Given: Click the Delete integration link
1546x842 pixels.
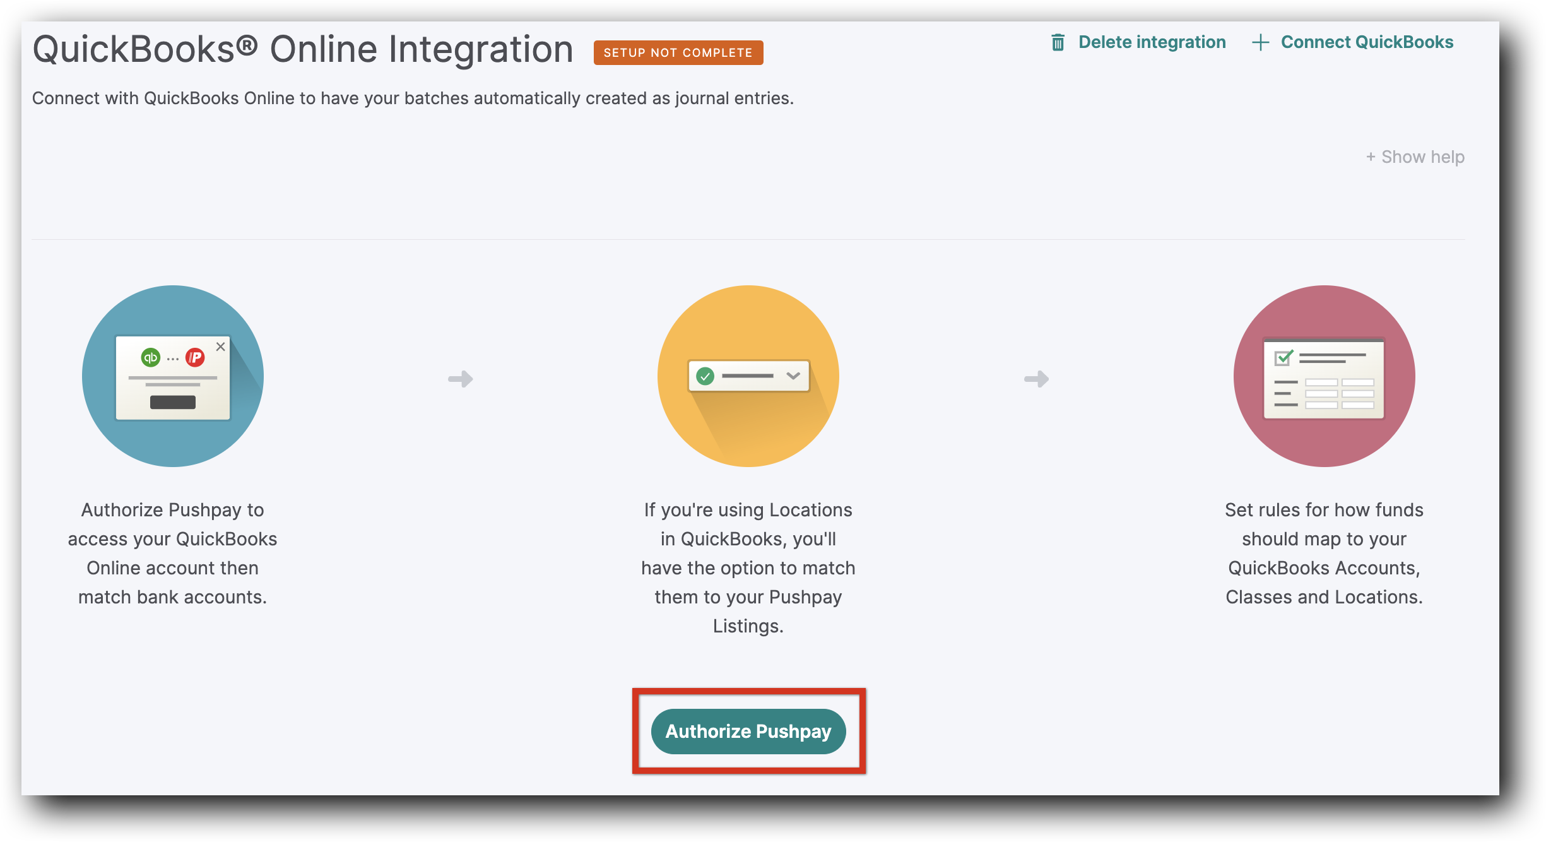Looking at the screenshot, I should click(x=1152, y=42).
